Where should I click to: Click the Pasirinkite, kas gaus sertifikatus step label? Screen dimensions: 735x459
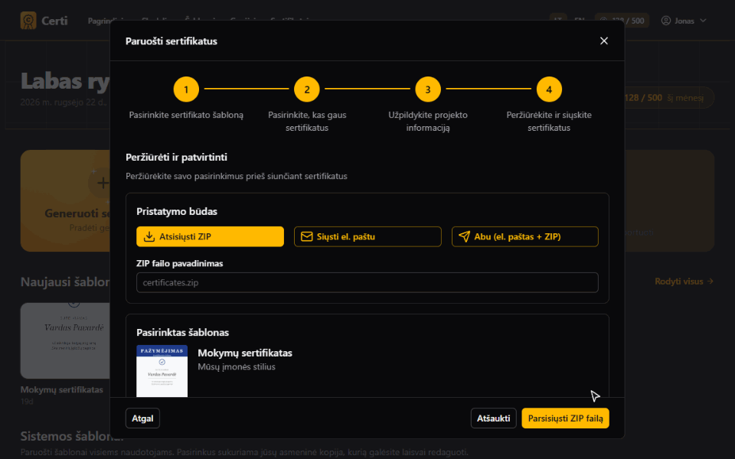[x=307, y=122]
